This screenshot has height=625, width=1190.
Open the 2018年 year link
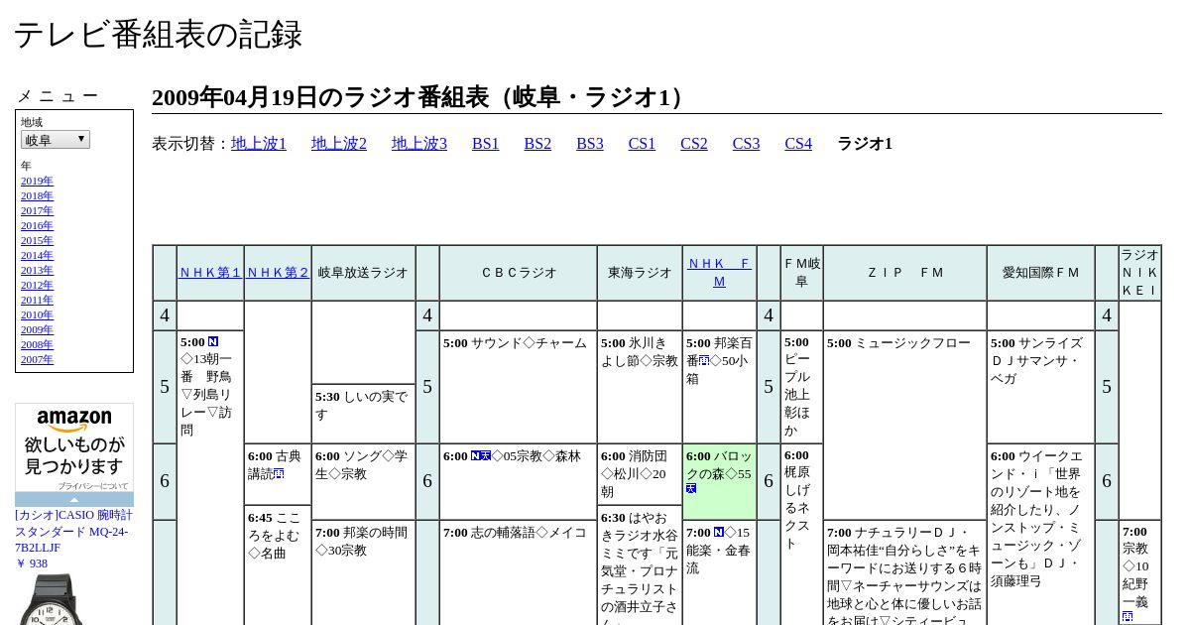[37, 195]
